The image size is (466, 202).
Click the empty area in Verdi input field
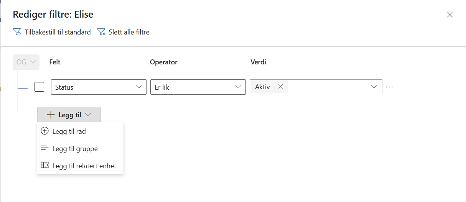328,87
